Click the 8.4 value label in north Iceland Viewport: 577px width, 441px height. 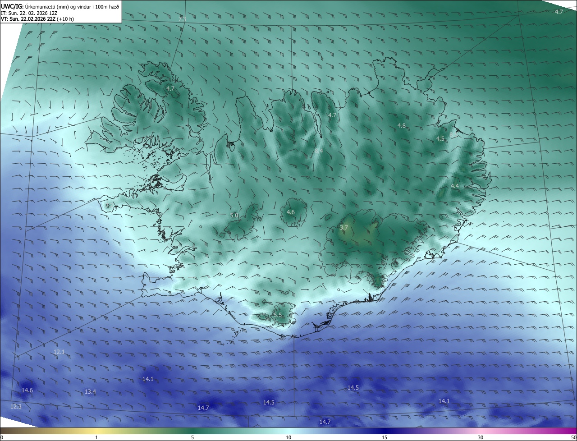(319, 151)
